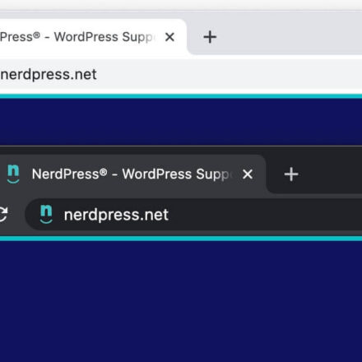Reload the page in the dark browser
The width and height of the screenshot is (362, 362).
[3, 214]
